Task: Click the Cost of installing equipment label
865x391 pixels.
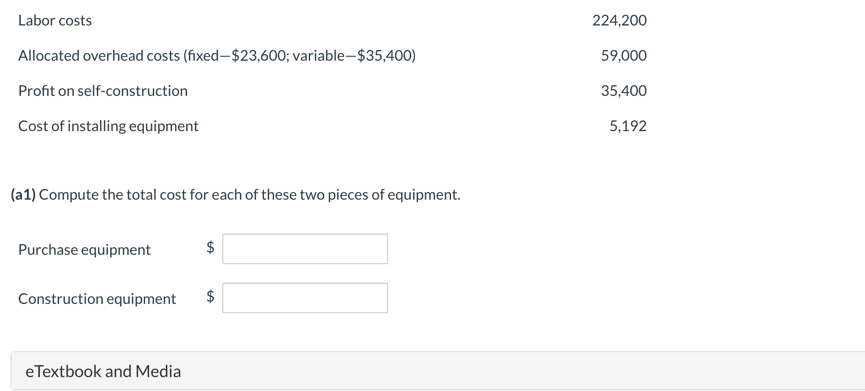Action: point(108,126)
